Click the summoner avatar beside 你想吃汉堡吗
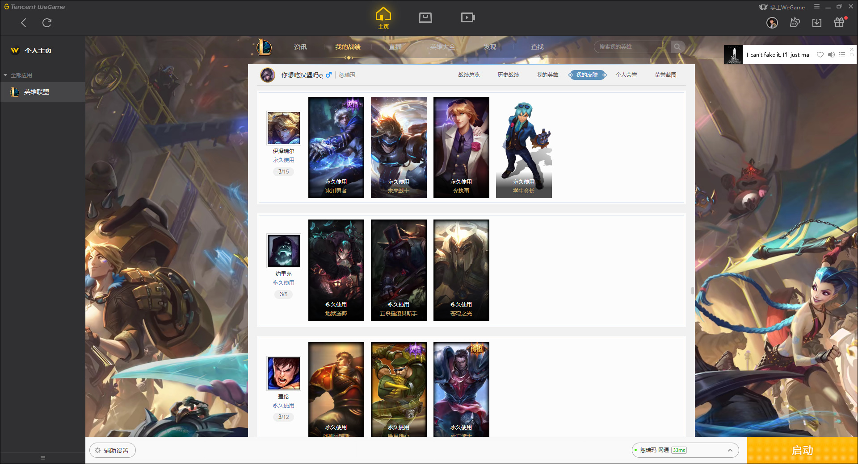This screenshot has width=858, height=464. click(x=268, y=75)
